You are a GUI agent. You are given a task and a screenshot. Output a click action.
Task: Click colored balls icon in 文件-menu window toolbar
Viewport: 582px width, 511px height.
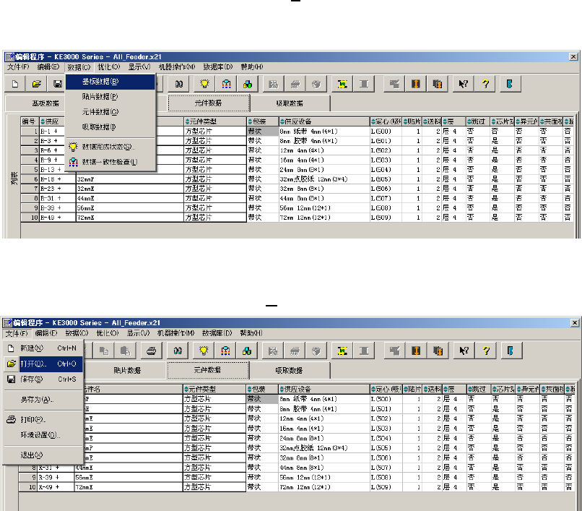point(247,351)
